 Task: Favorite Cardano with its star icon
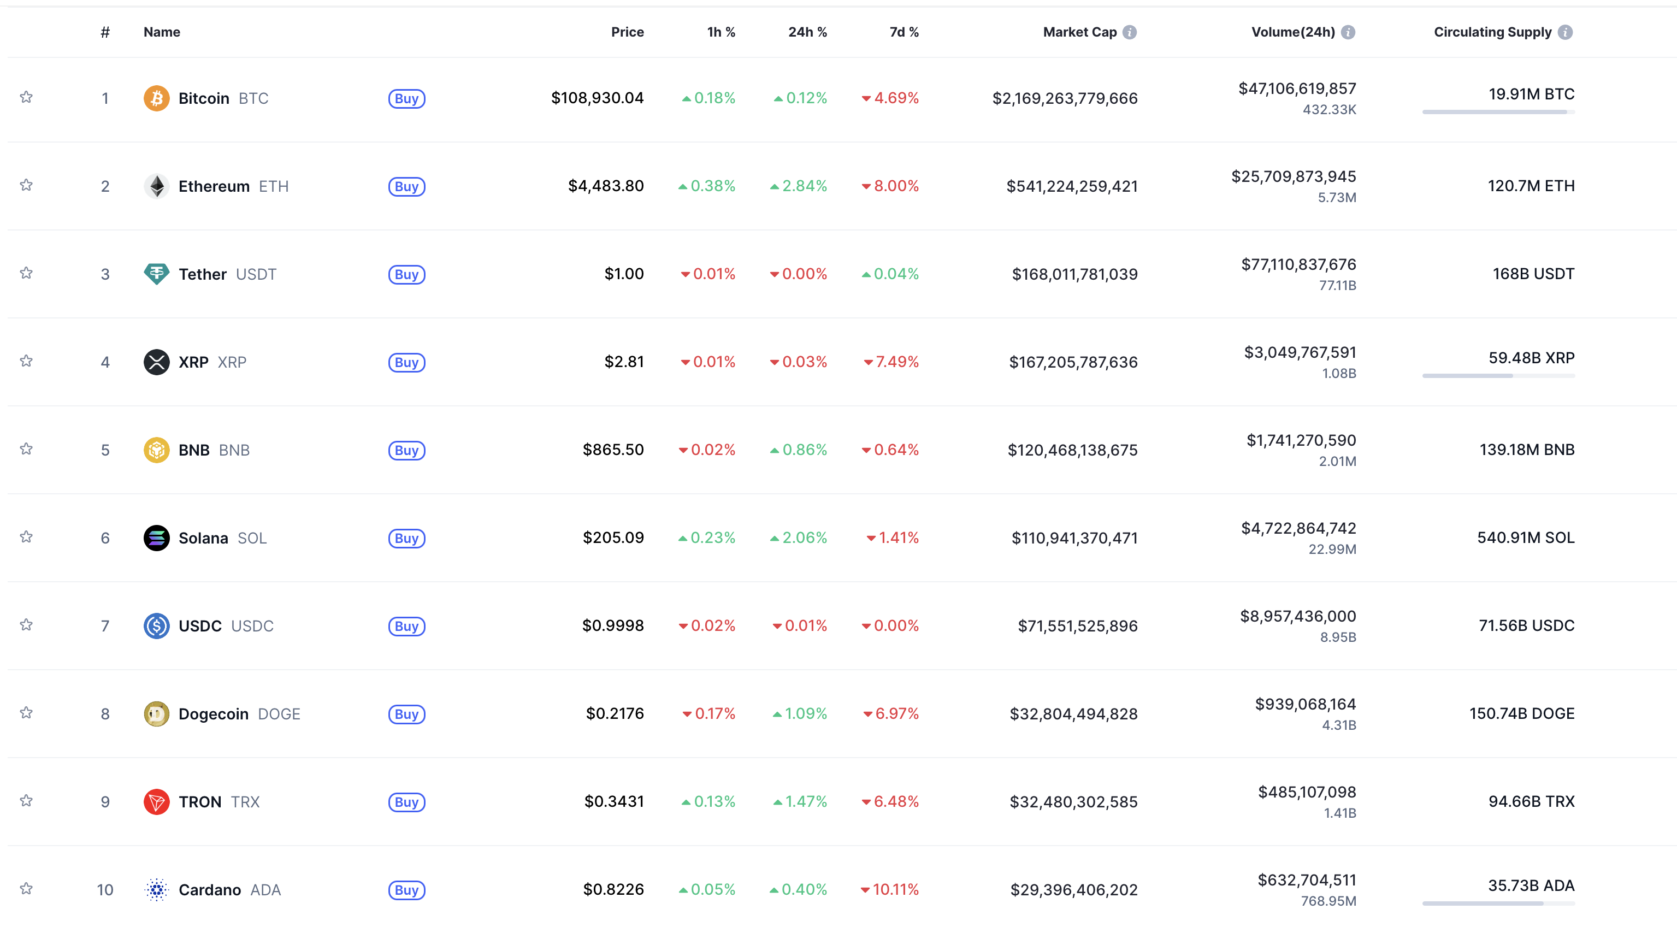[x=26, y=888]
